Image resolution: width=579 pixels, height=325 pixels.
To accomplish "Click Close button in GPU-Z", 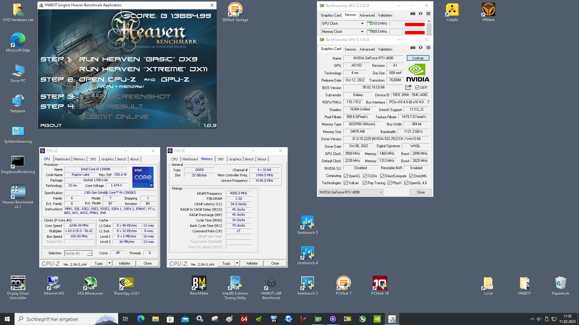I will pyautogui.click(x=420, y=192).
